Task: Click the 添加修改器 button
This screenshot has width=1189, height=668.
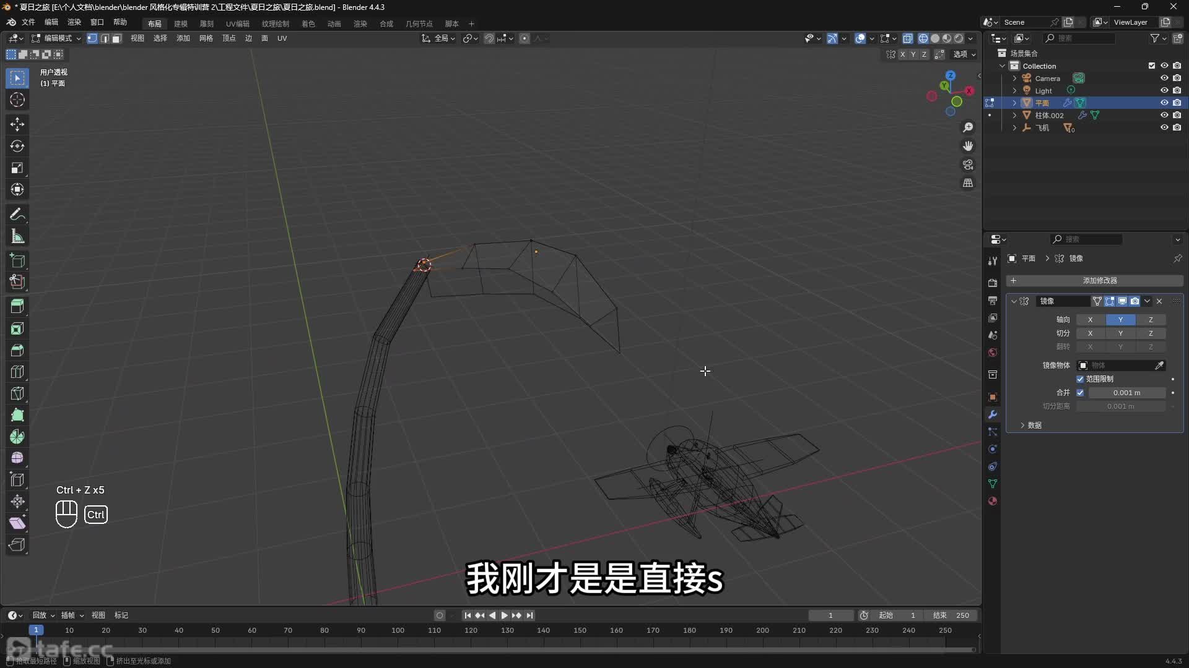Action: coord(1095,281)
